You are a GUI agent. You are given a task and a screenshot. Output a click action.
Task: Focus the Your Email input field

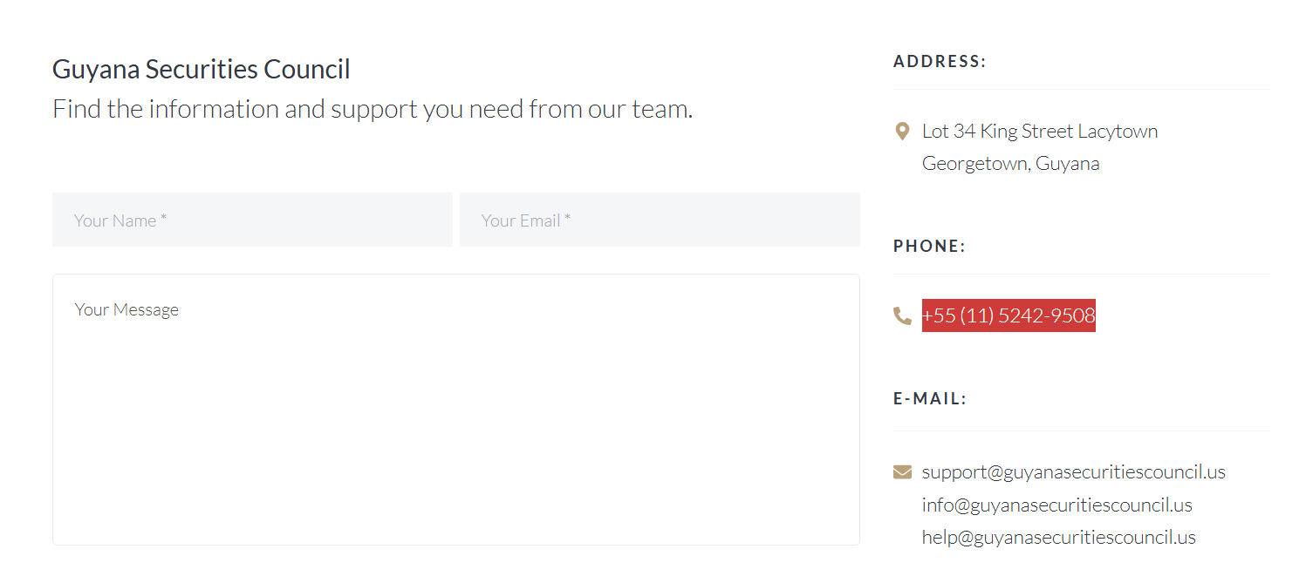click(x=660, y=220)
